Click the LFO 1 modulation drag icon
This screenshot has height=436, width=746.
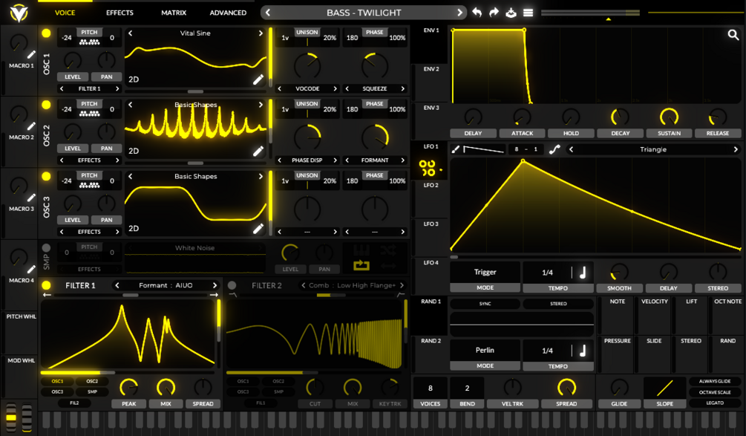click(x=428, y=168)
